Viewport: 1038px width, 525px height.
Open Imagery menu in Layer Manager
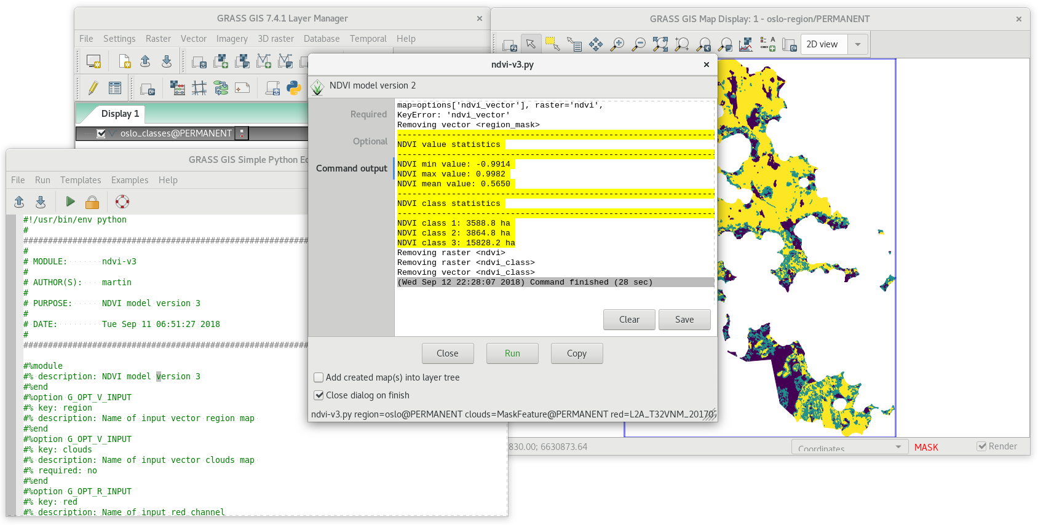tap(232, 39)
